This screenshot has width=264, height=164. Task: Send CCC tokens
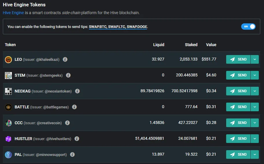[x=238, y=123]
